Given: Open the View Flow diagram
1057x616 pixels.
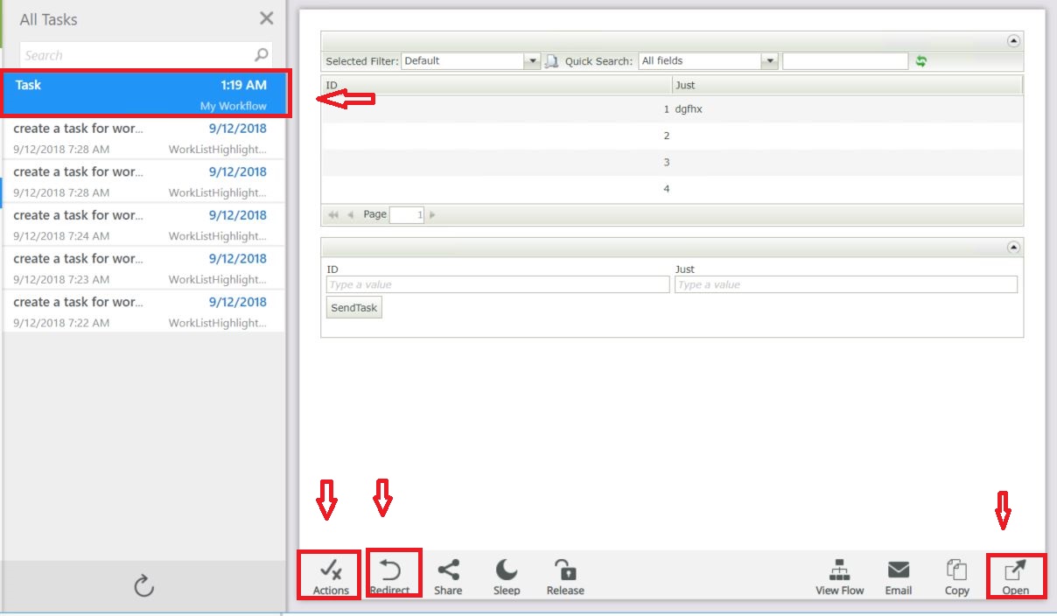Looking at the screenshot, I should [840, 577].
